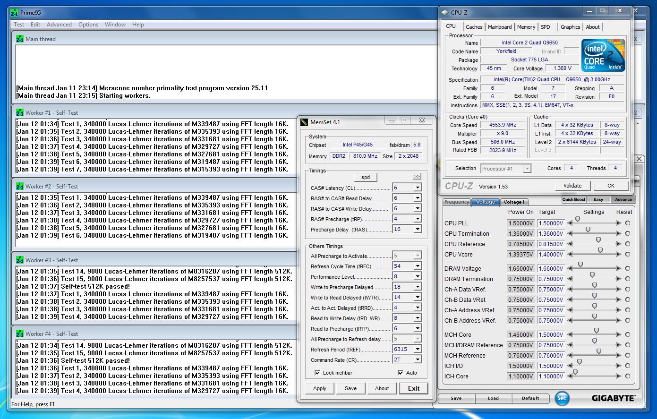Viewport: 657px width, 419px height.
Task: Click the Worker #4 Self-Test window icon
Action: [20, 333]
